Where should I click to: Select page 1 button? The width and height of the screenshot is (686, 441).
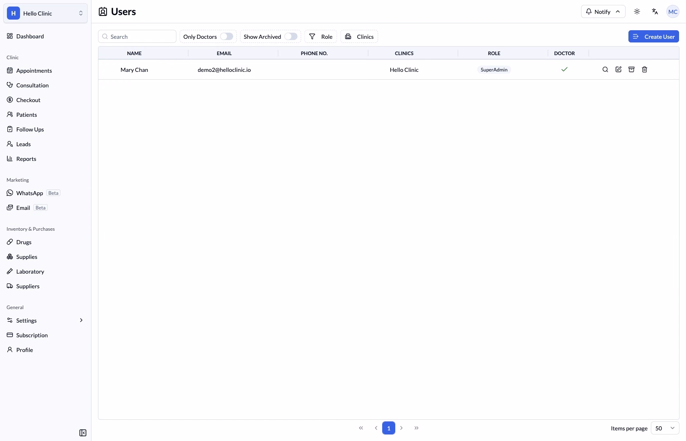(389, 428)
